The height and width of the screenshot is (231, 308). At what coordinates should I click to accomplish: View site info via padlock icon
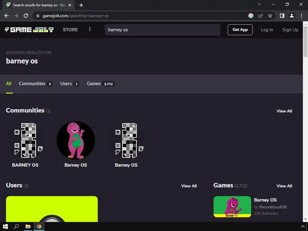tap(38, 16)
